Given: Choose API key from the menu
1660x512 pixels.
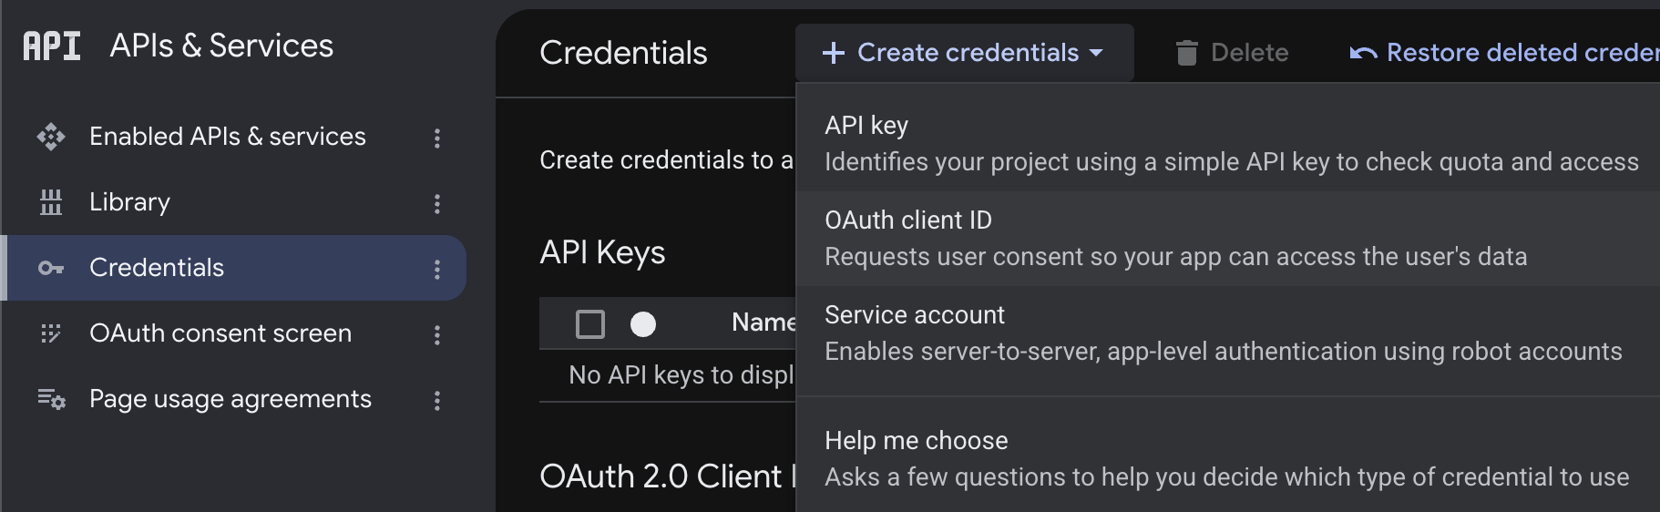Looking at the screenshot, I should 1228,144.
